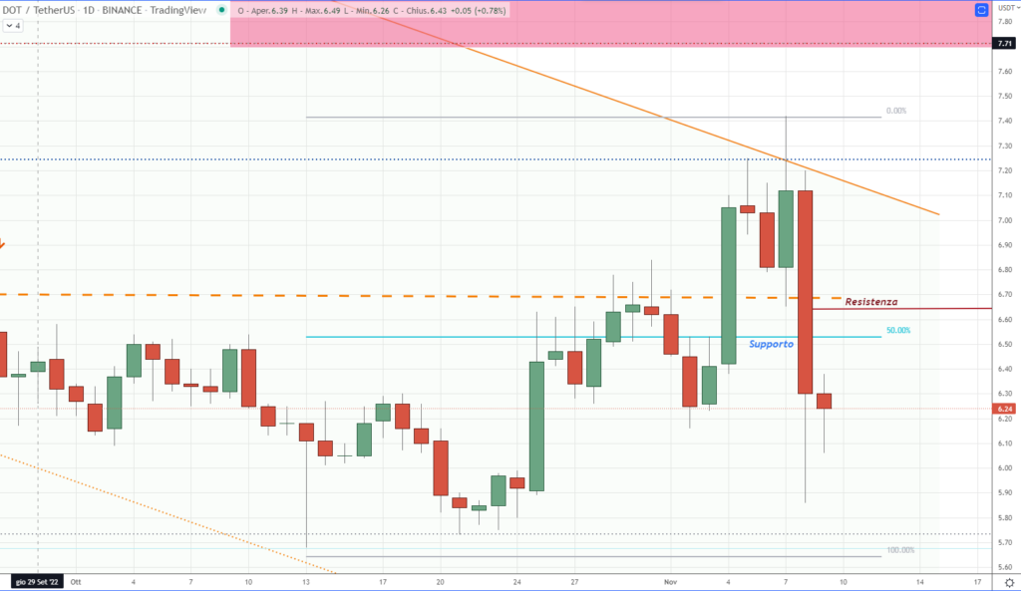Click the 0.00% Fibonacci level label
1021x591 pixels.
(897, 111)
